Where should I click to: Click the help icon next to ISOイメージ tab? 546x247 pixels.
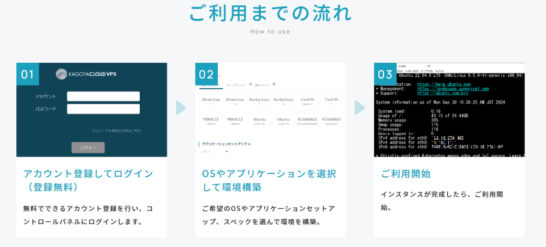[274, 85]
